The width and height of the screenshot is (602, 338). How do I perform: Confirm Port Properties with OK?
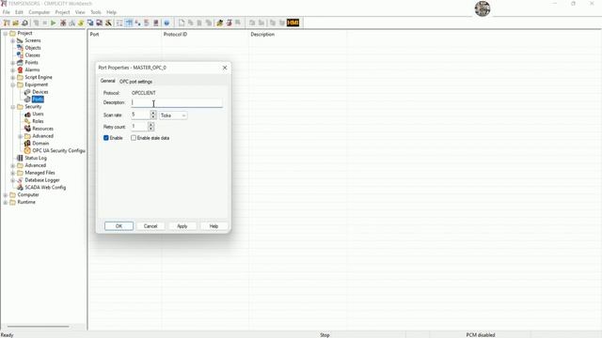(119, 226)
